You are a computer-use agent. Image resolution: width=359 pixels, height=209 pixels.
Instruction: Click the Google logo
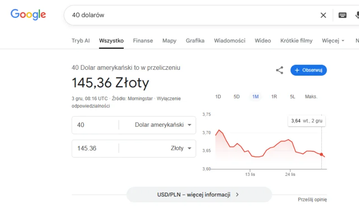click(28, 15)
